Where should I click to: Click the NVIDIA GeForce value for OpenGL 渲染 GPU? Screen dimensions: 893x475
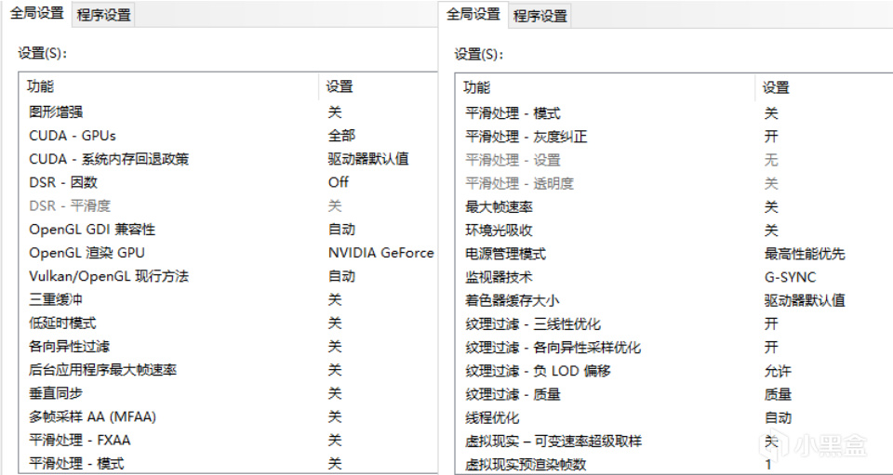tap(381, 253)
